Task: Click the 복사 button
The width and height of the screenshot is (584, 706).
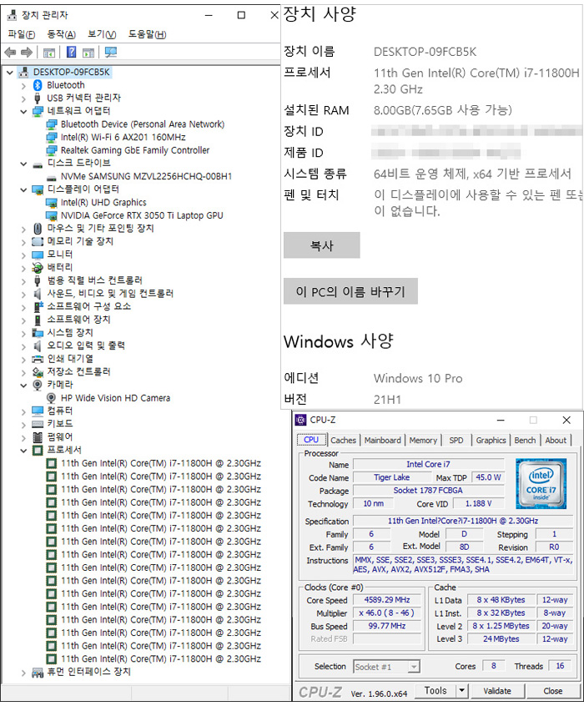Action: coord(321,245)
